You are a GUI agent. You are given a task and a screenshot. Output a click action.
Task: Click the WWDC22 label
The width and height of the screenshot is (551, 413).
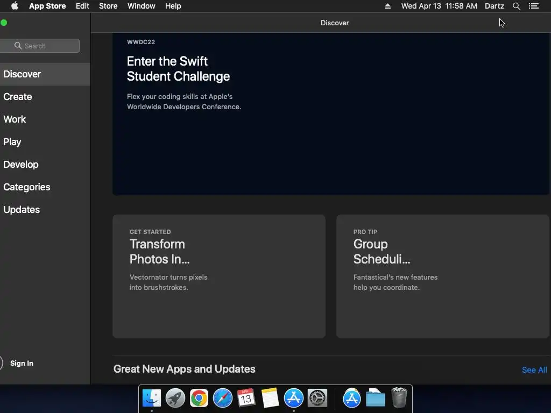[x=141, y=42]
